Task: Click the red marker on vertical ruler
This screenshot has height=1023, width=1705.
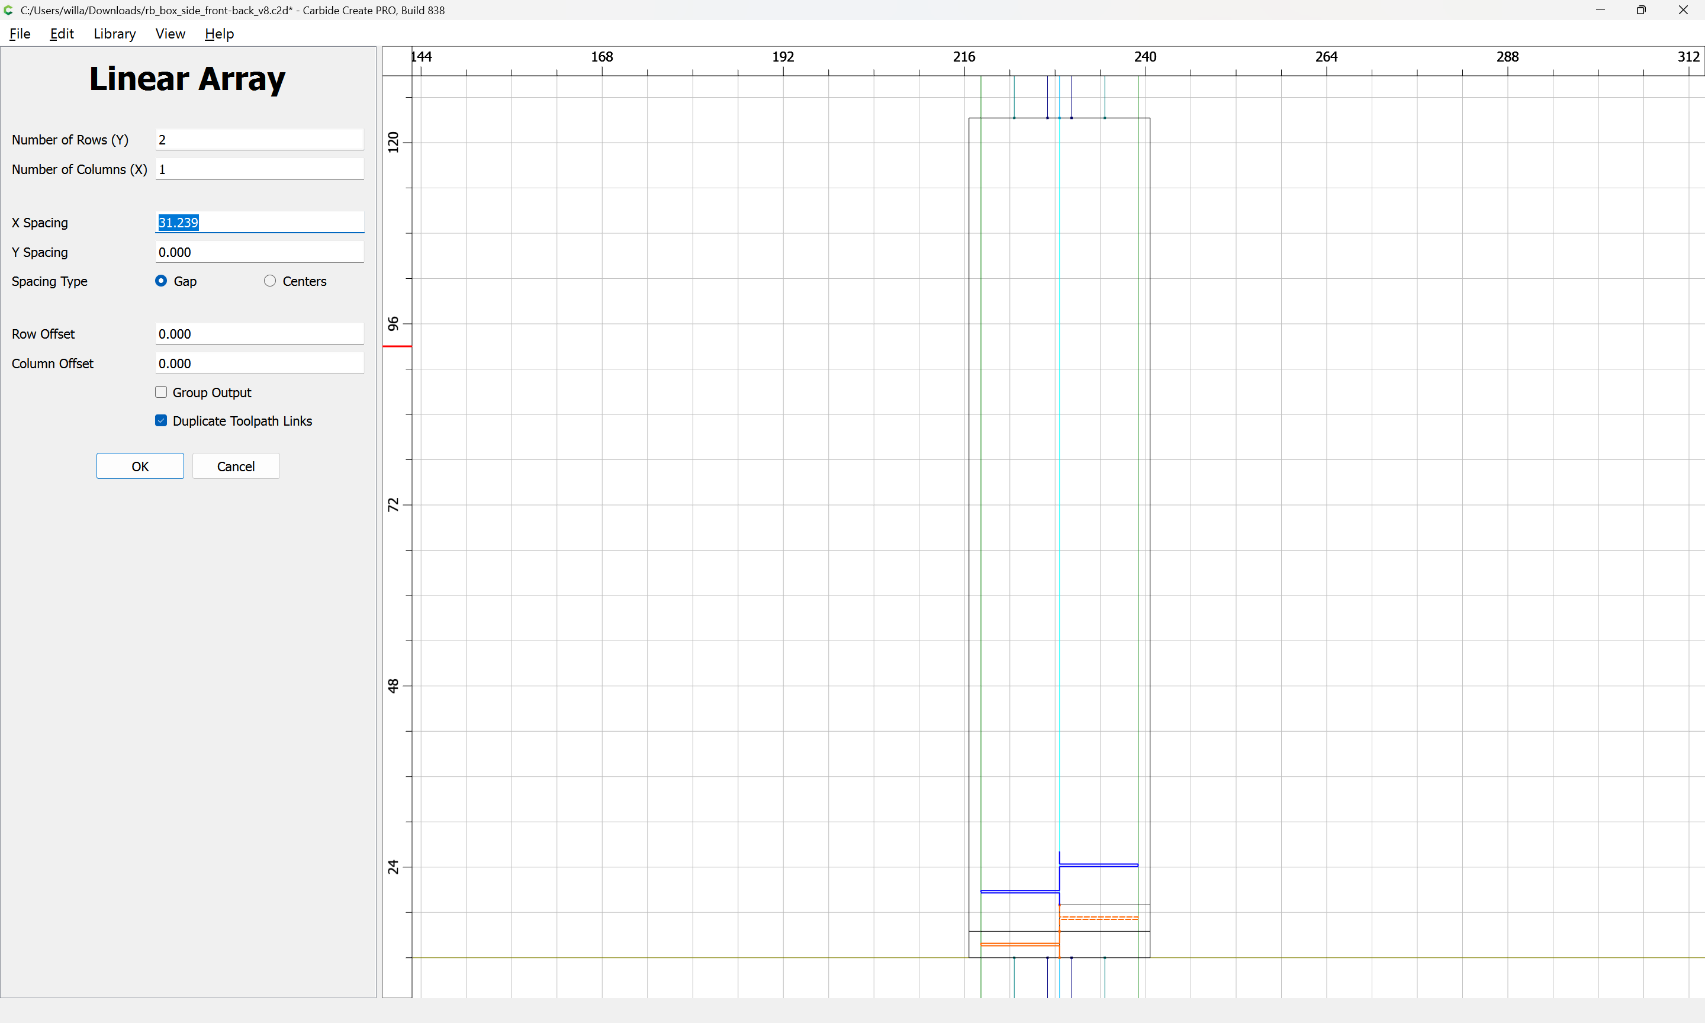Action: click(397, 346)
